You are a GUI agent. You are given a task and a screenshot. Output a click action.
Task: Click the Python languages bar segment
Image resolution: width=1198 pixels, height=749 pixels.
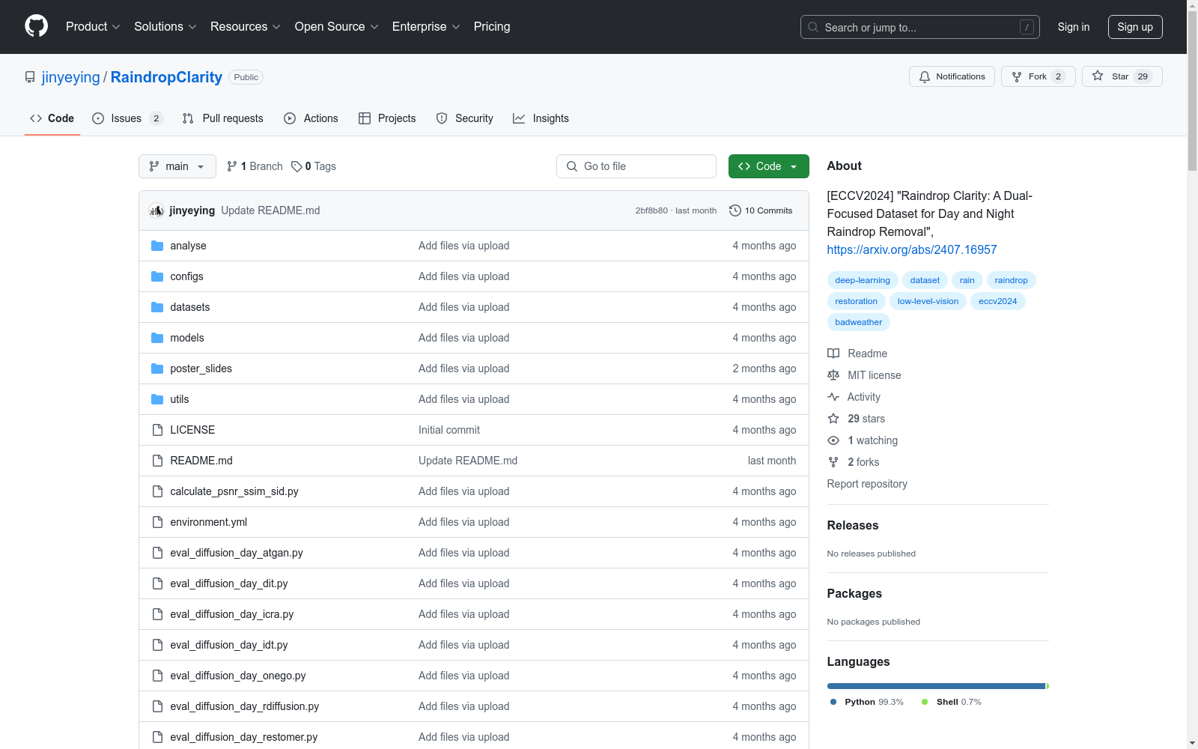(x=935, y=686)
